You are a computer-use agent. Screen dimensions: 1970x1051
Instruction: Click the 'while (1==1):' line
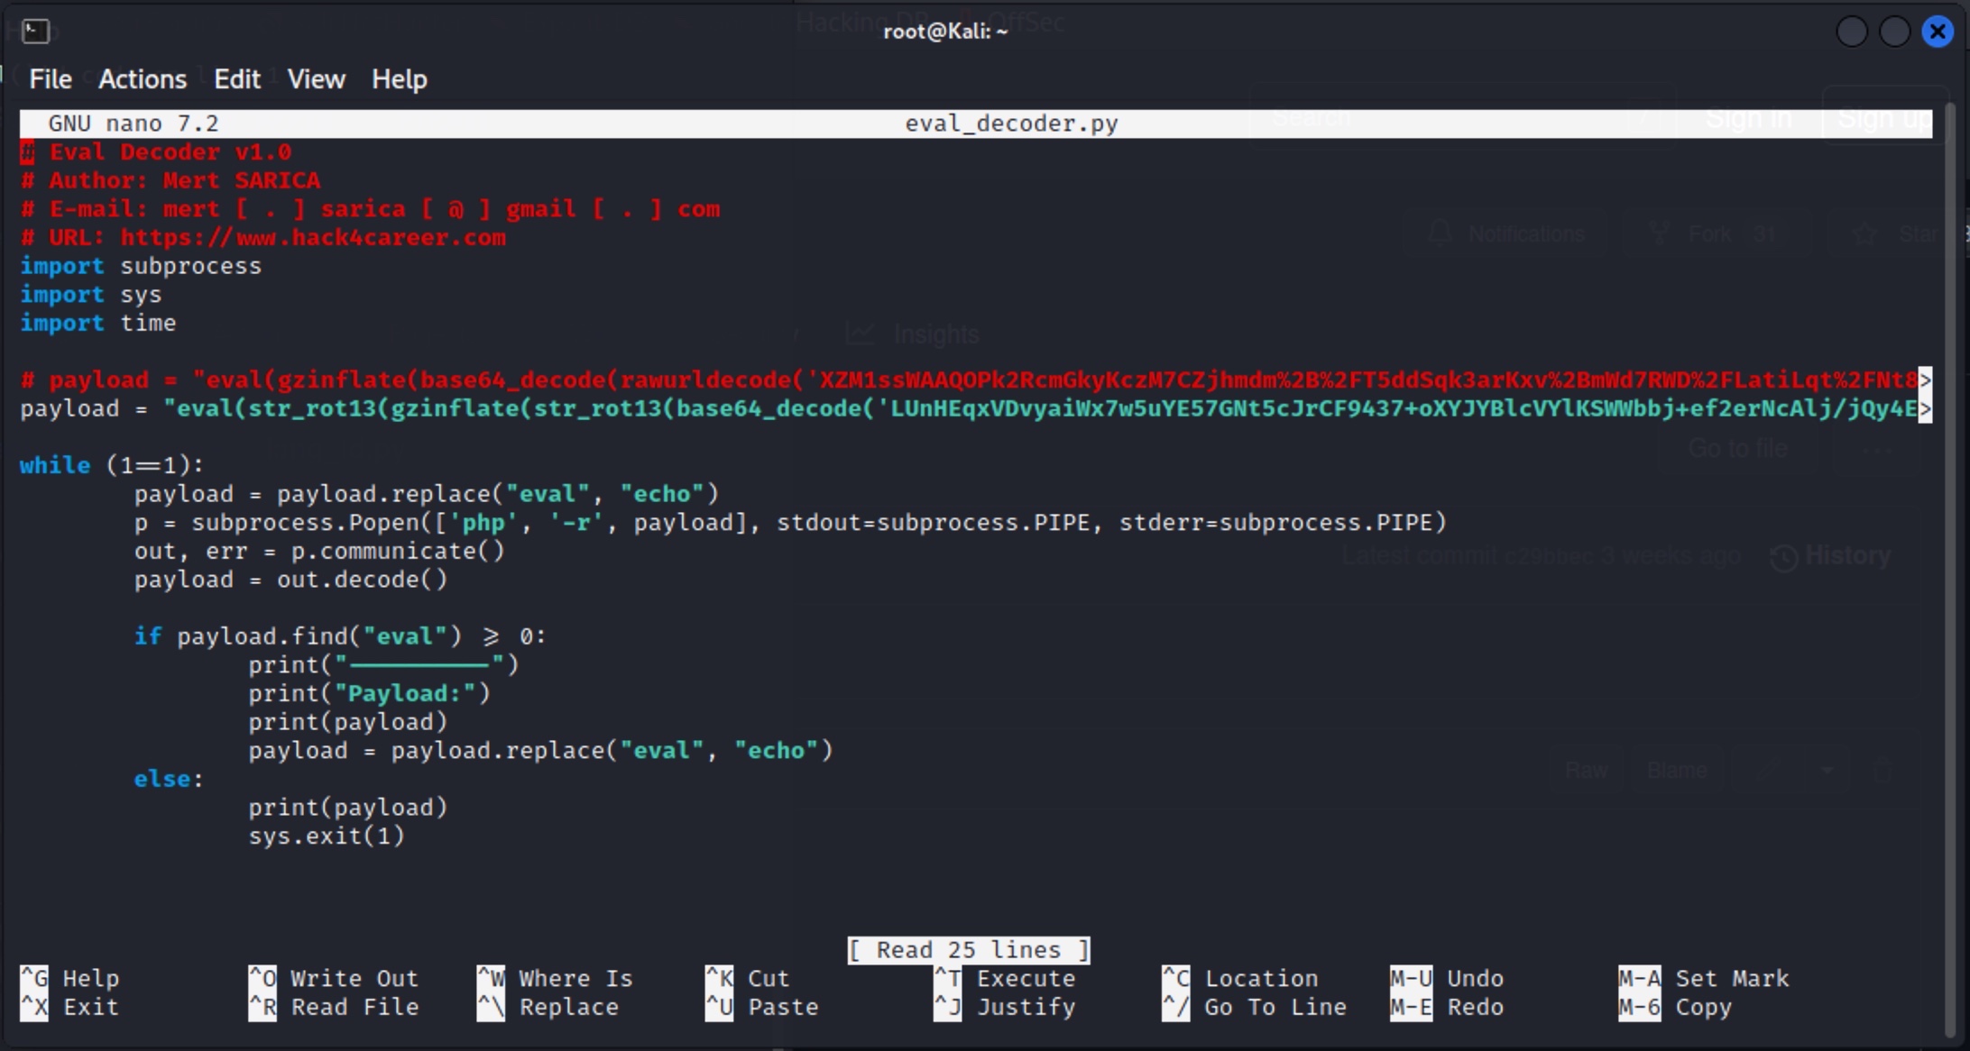tap(113, 465)
